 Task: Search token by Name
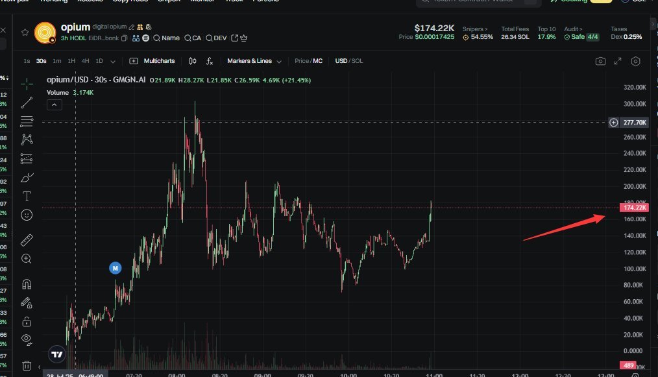click(x=166, y=38)
